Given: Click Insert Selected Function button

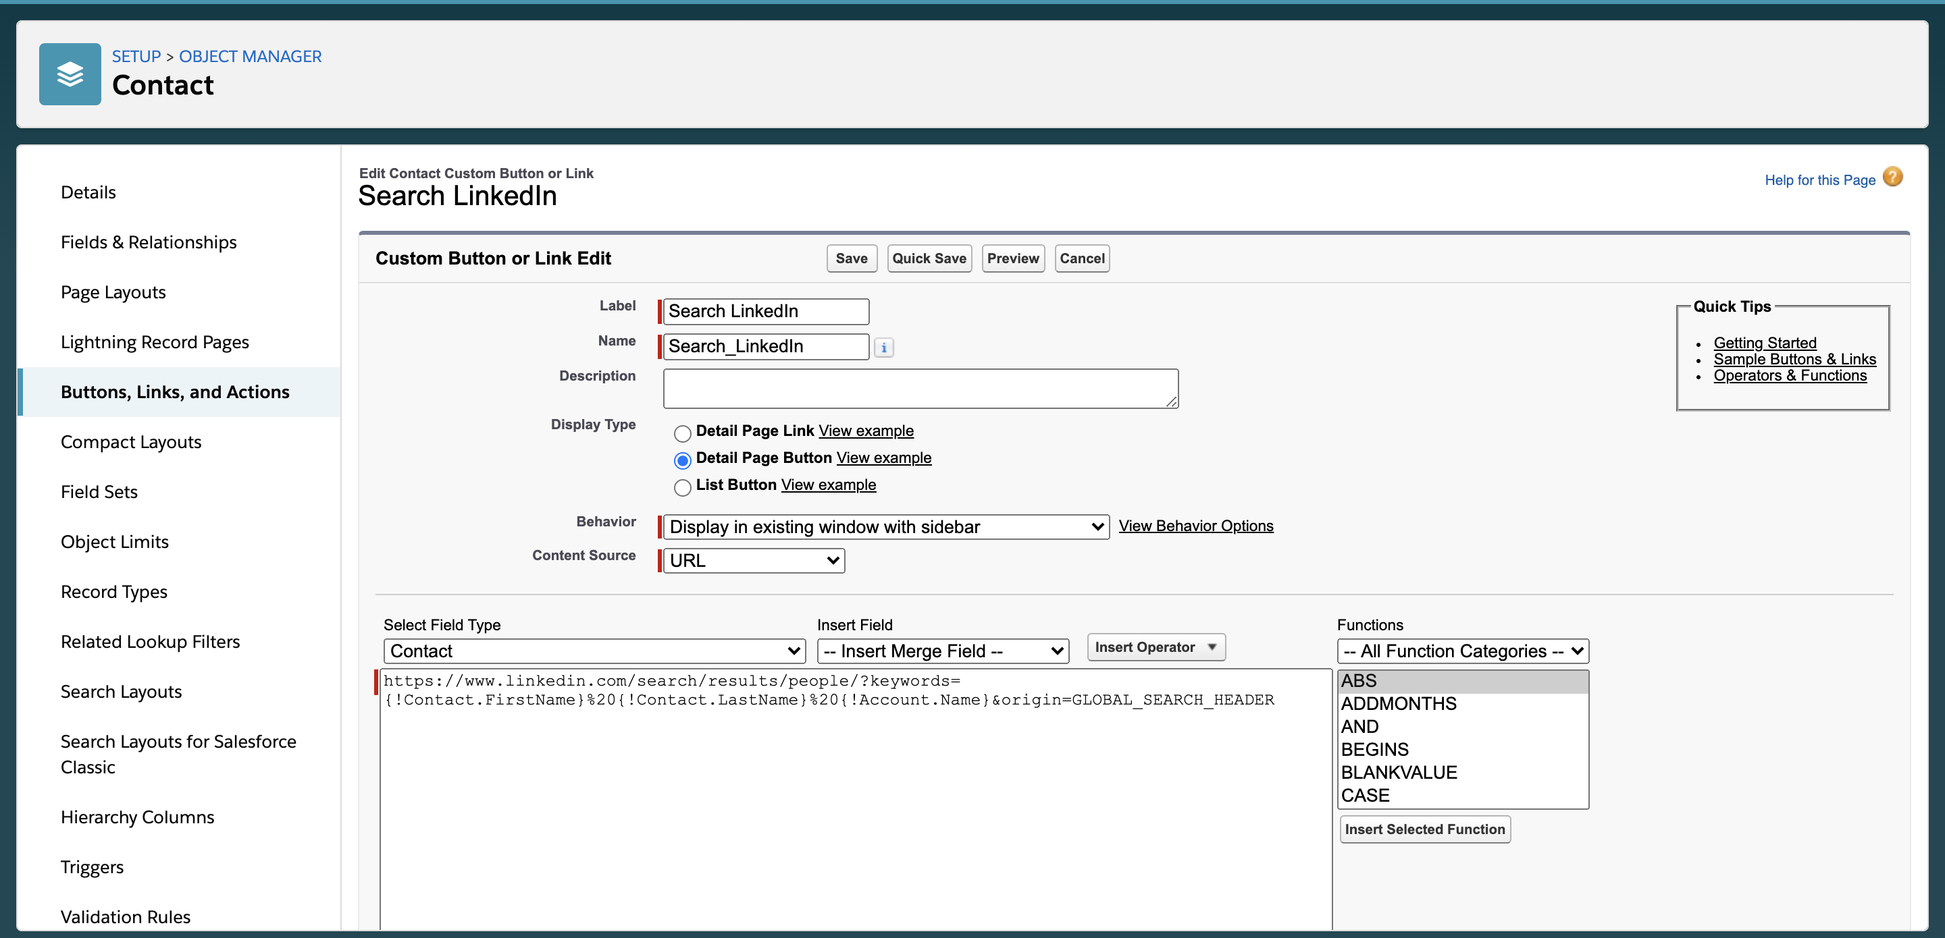Looking at the screenshot, I should pos(1425,829).
